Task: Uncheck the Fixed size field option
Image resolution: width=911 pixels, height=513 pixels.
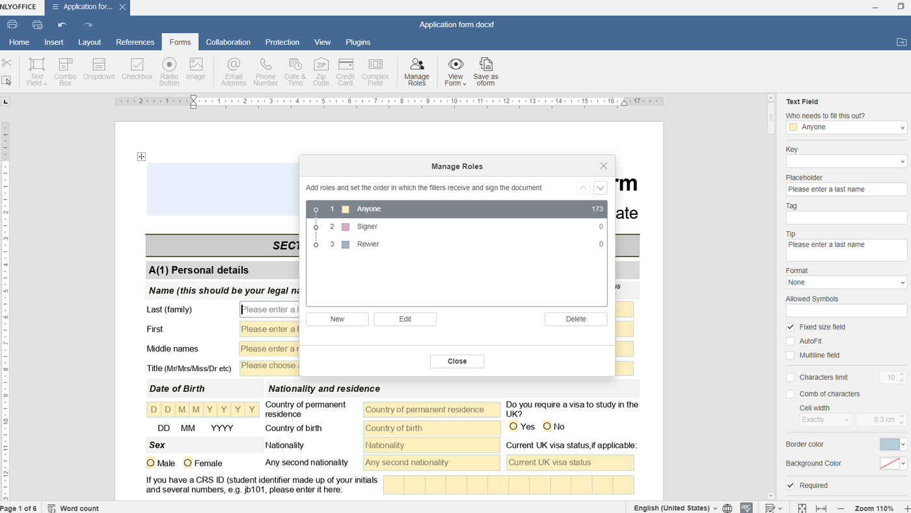Action: click(790, 327)
